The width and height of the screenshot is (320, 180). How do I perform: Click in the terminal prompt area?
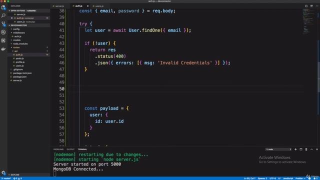coord(54,174)
